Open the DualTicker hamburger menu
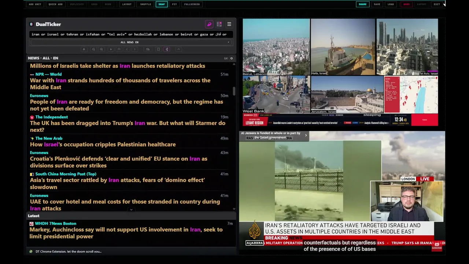The image size is (469, 264). (x=229, y=24)
